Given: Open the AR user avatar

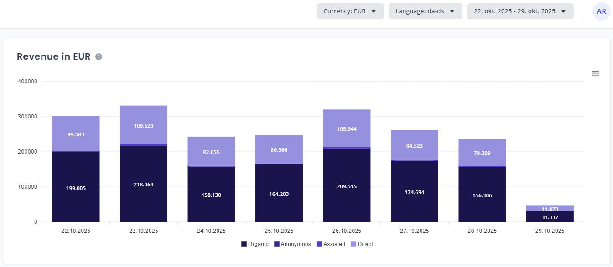Looking at the screenshot, I should point(601,11).
